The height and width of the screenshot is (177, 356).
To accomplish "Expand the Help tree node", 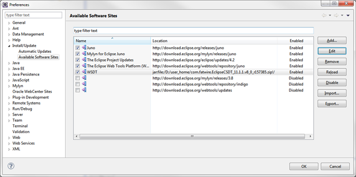I will click(9, 40).
